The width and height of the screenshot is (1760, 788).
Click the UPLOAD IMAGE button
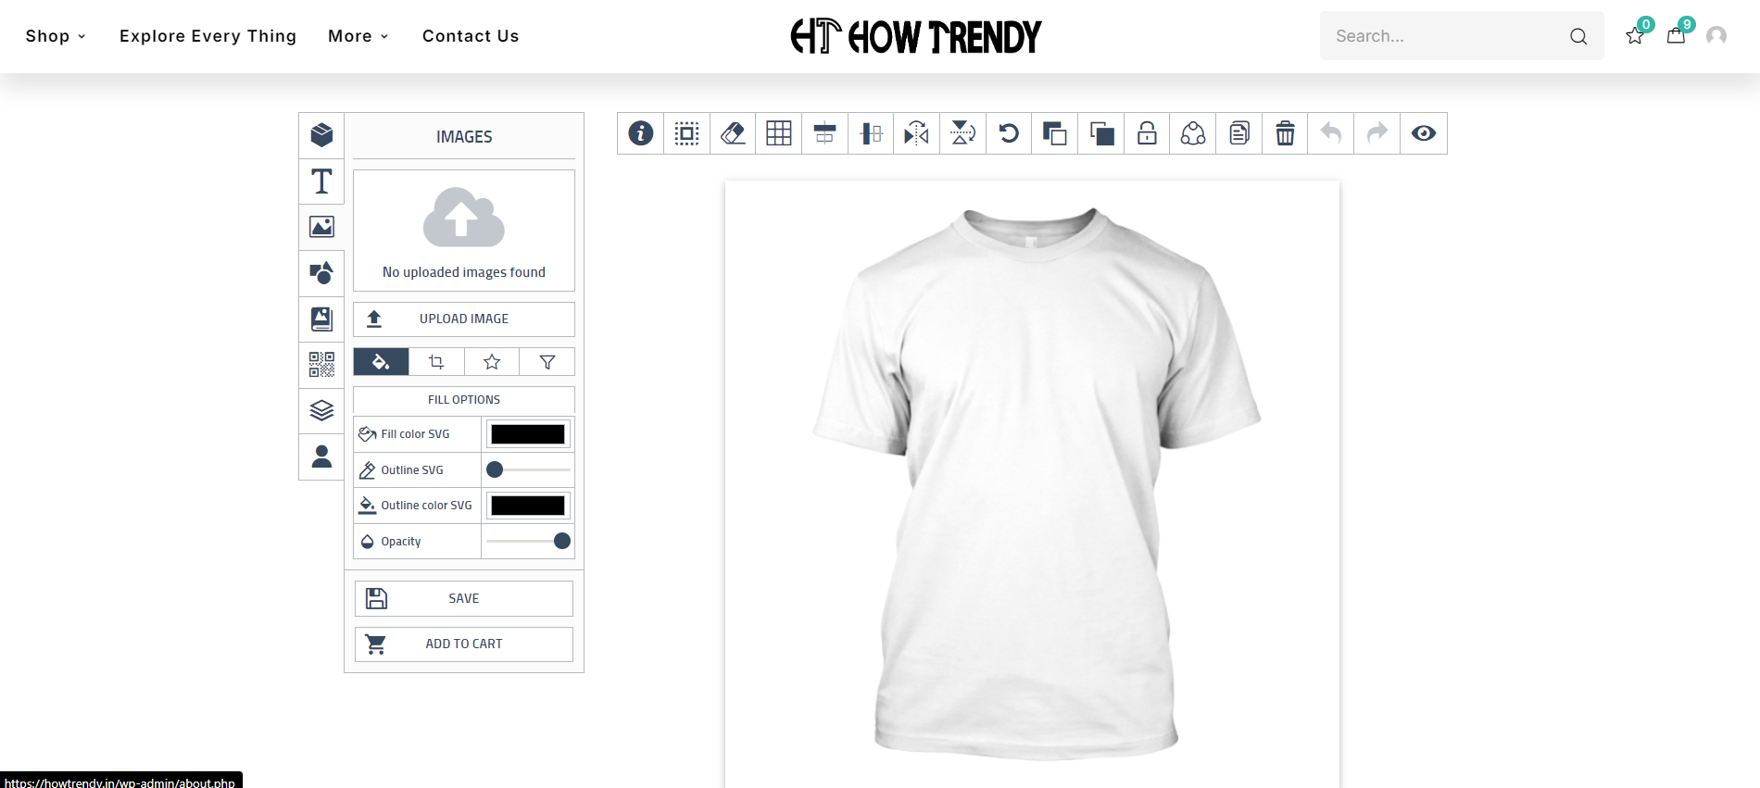click(x=464, y=319)
